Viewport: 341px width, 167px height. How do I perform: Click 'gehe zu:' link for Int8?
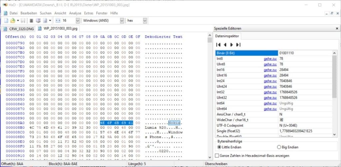tap(270, 58)
